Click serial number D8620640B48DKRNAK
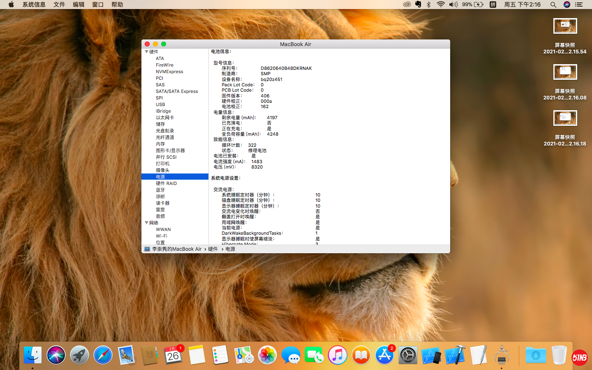The height and width of the screenshot is (370, 592). (286, 68)
